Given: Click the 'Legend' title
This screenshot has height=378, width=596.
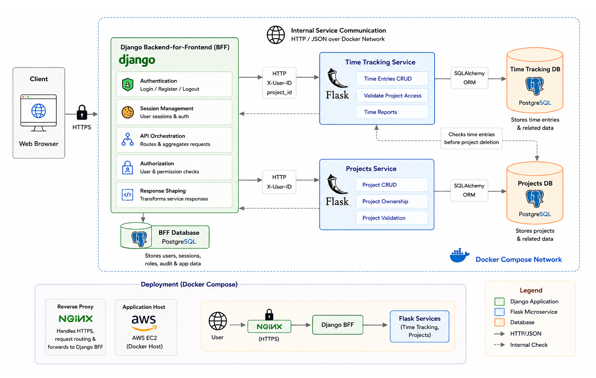Looking at the screenshot, I should click(531, 290).
